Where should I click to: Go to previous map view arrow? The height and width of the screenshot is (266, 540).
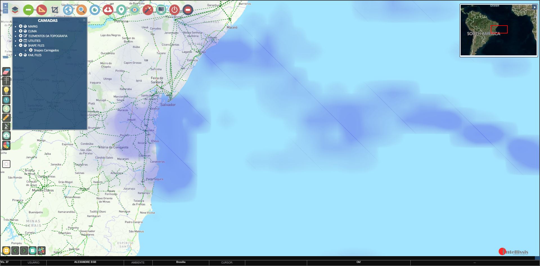(15, 251)
